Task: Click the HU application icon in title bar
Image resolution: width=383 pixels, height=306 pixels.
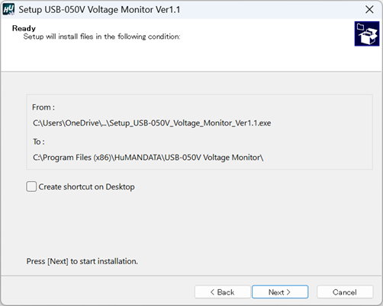Action: coord(8,10)
